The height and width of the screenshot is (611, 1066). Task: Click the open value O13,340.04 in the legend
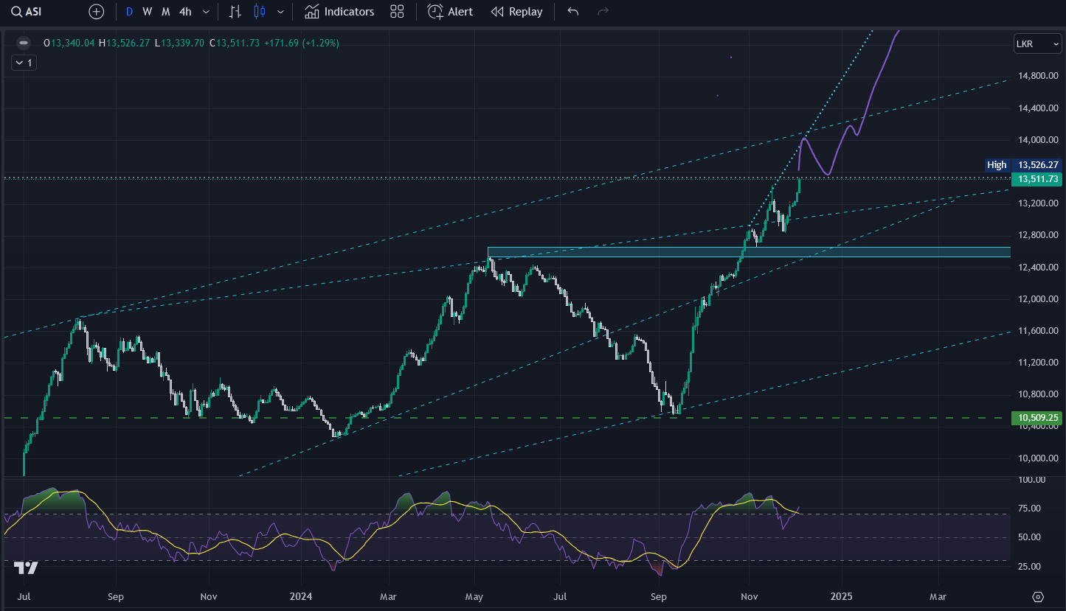69,43
